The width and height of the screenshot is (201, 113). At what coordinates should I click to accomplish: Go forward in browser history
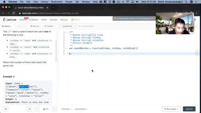(8, 13)
